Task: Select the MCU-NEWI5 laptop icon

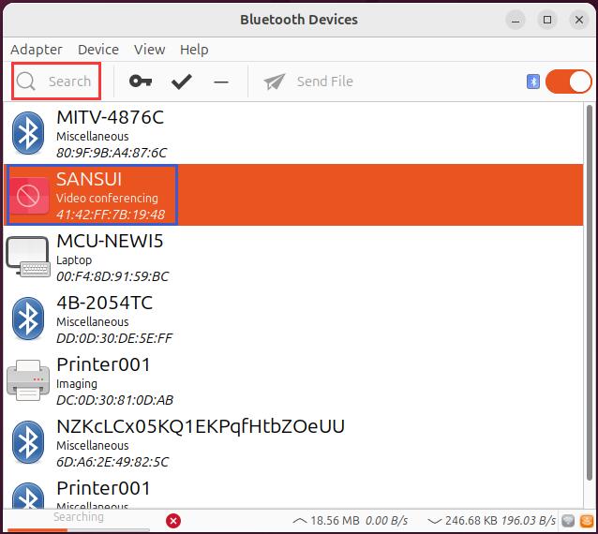Action: pos(28,258)
